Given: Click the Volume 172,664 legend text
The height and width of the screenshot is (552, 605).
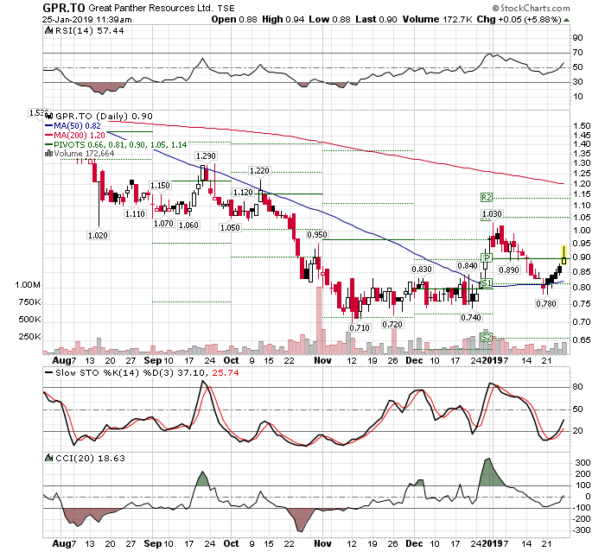Looking at the screenshot, I should pos(84,154).
